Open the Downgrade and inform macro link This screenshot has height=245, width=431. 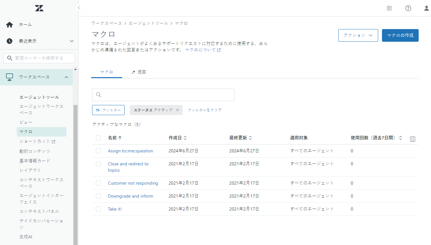coord(130,196)
